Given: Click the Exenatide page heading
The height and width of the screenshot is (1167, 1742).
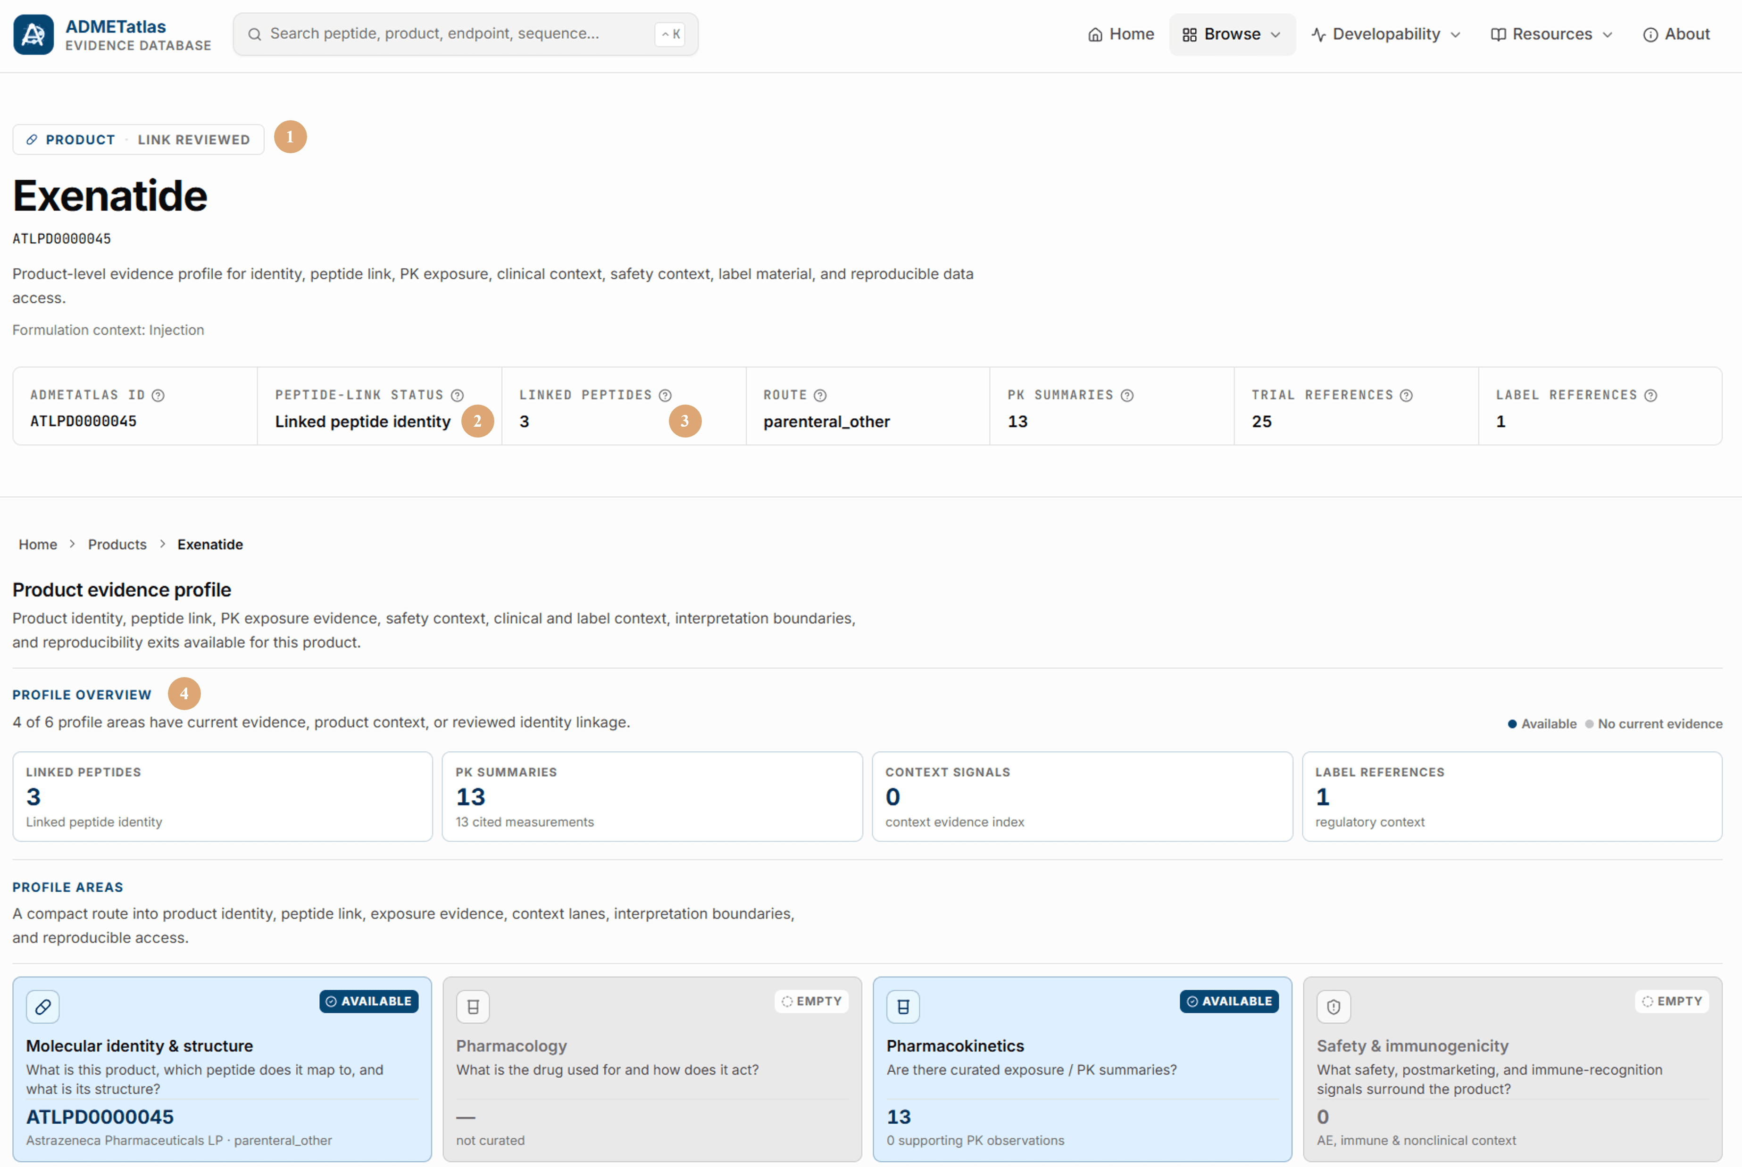Looking at the screenshot, I should 110,196.
